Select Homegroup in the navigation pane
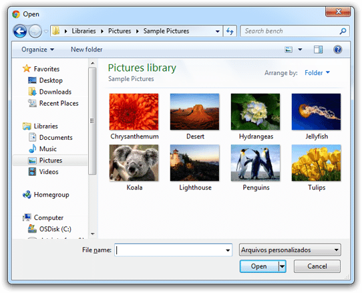 pos(51,195)
